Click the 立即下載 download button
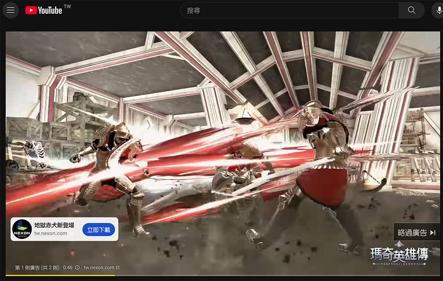This screenshot has height=281, width=443. click(99, 230)
